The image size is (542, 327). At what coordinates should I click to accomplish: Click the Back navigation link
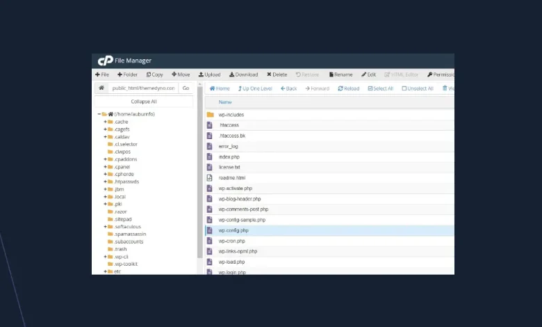288,88
